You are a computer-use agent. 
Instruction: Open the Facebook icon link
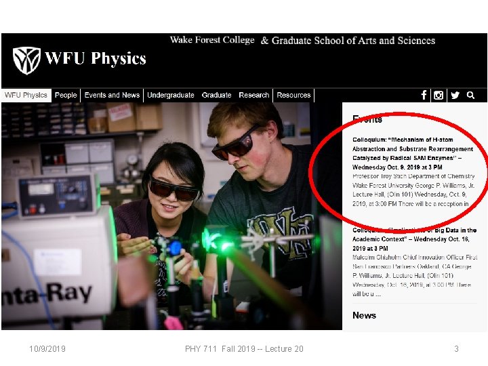[x=424, y=96]
